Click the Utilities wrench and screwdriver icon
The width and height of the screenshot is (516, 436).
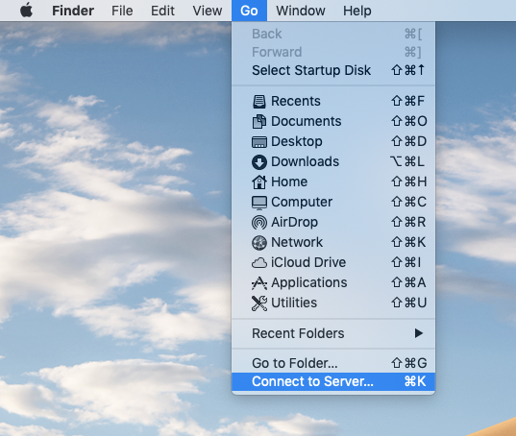coord(259,303)
